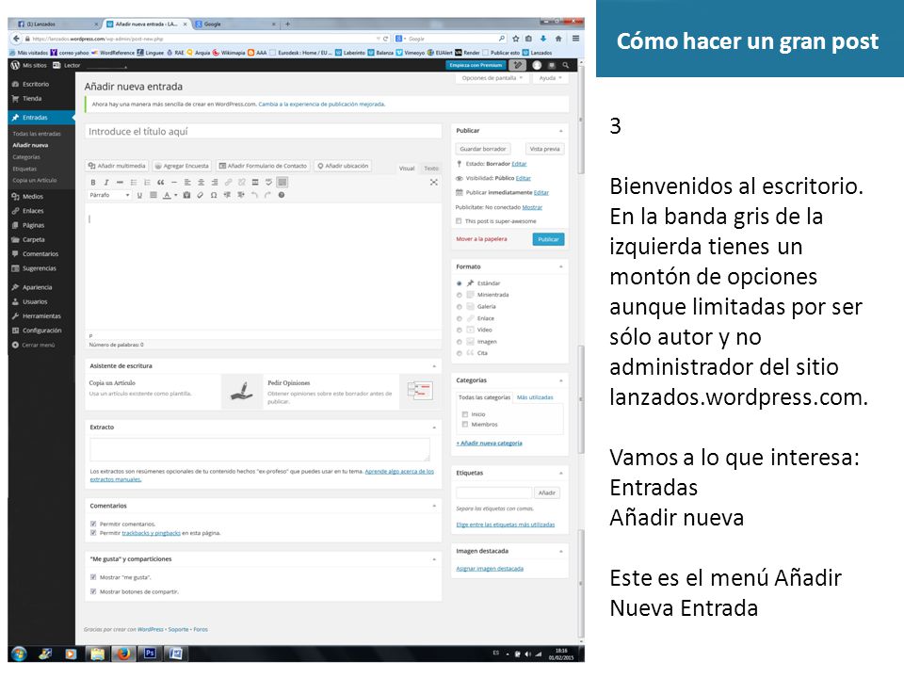The width and height of the screenshot is (904, 678).
Task: Enter distraction-free fullscreen writing mode
Action: pos(433,182)
